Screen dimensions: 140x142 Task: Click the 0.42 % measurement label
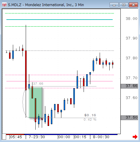[x=90, y=120]
